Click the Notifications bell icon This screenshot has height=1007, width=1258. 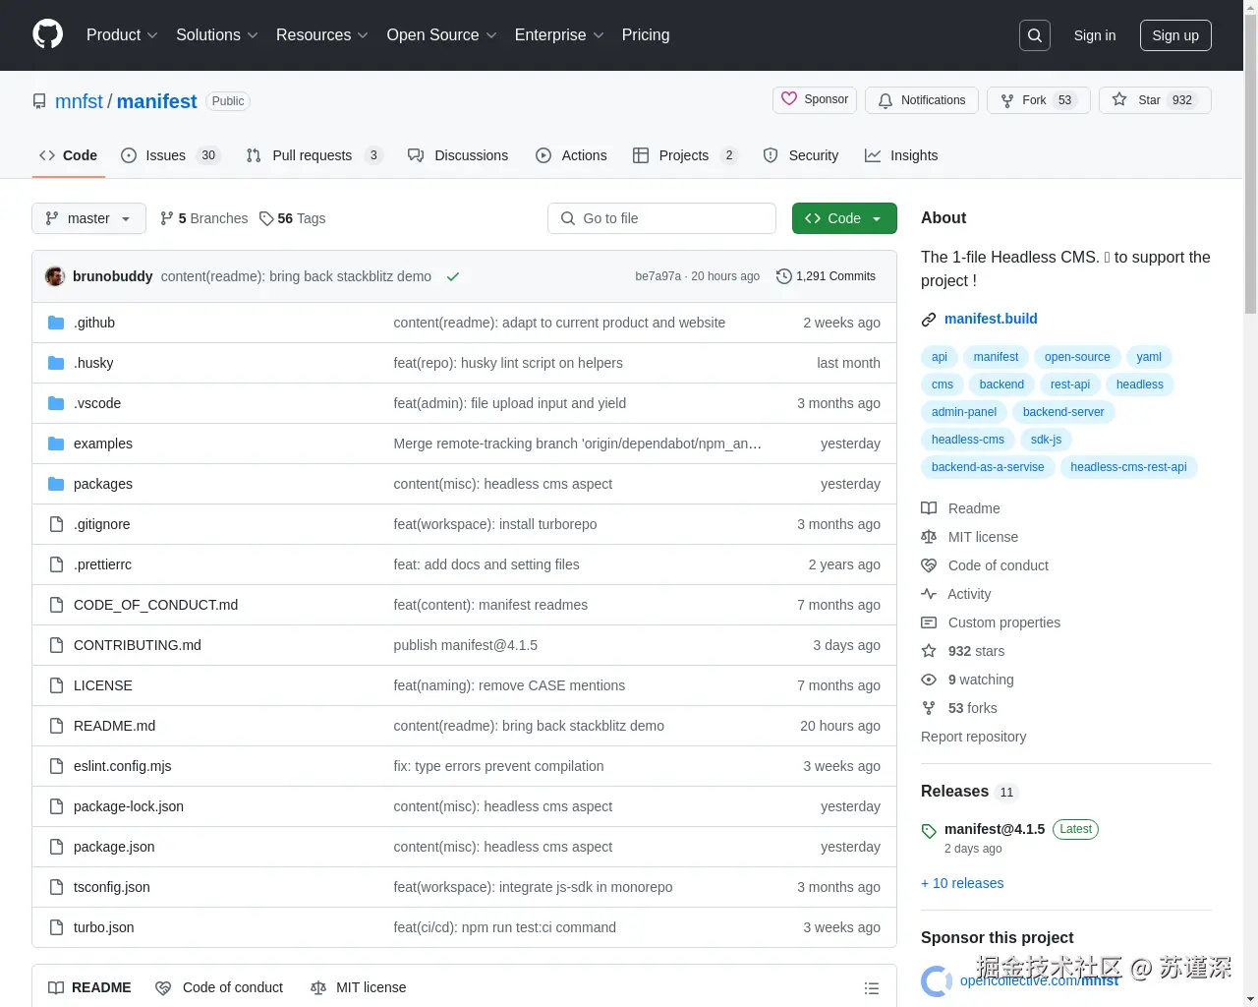click(886, 100)
